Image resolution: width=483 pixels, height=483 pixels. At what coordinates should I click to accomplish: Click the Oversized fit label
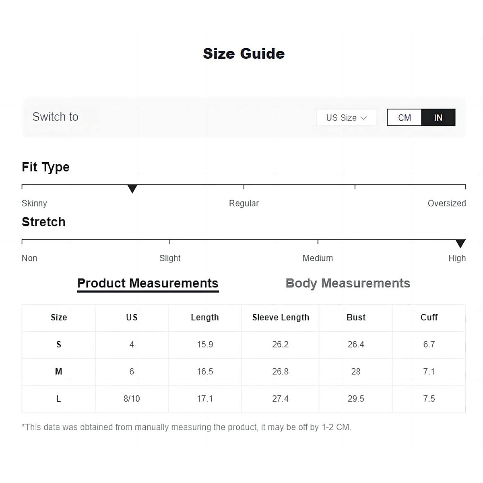(x=446, y=203)
